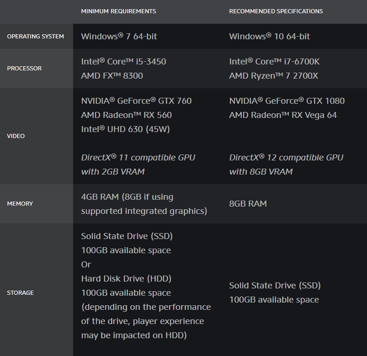
Task: Select the AMD Ryzen 7 2700X entry
Action: tap(274, 75)
